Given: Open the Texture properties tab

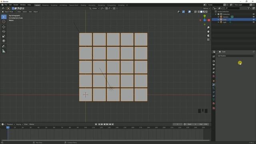Looking at the screenshot, I should click(x=214, y=108).
